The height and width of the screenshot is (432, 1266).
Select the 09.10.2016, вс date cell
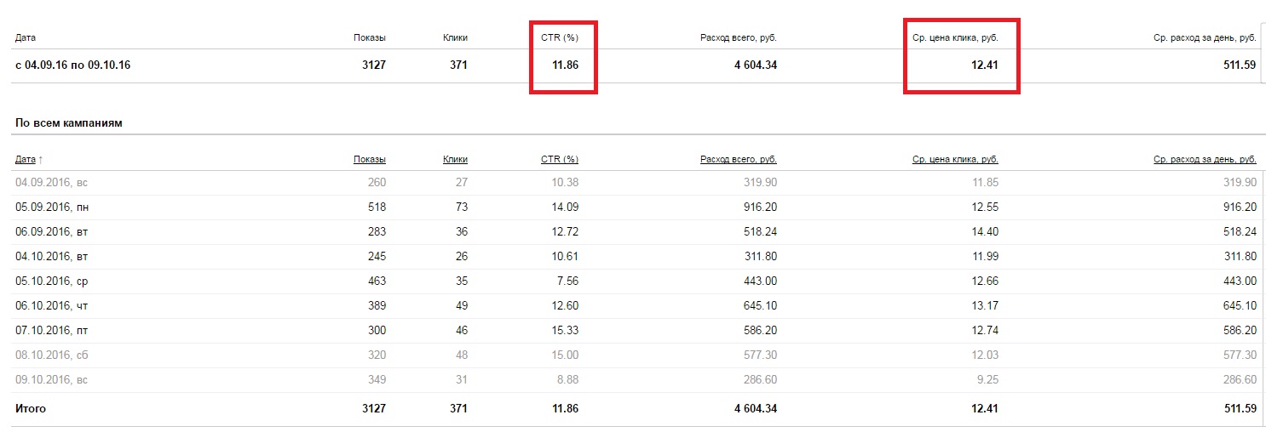[x=50, y=379]
